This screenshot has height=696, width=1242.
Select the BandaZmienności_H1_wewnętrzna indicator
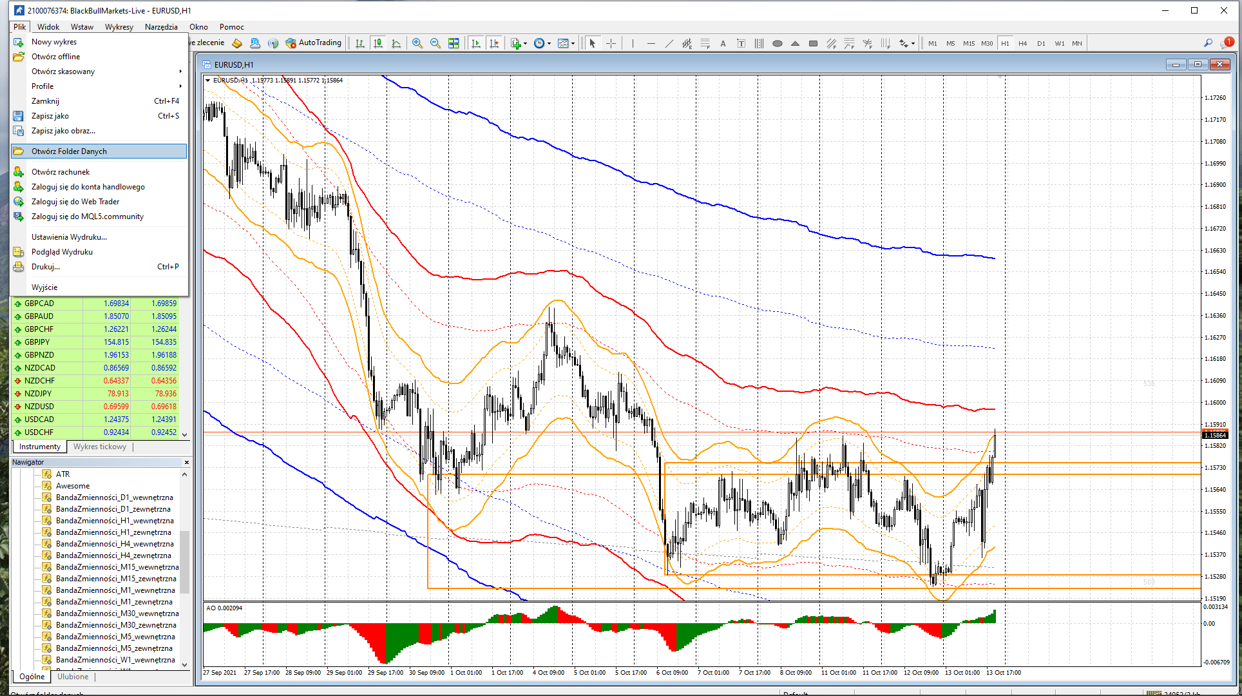pyautogui.click(x=114, y=521)
